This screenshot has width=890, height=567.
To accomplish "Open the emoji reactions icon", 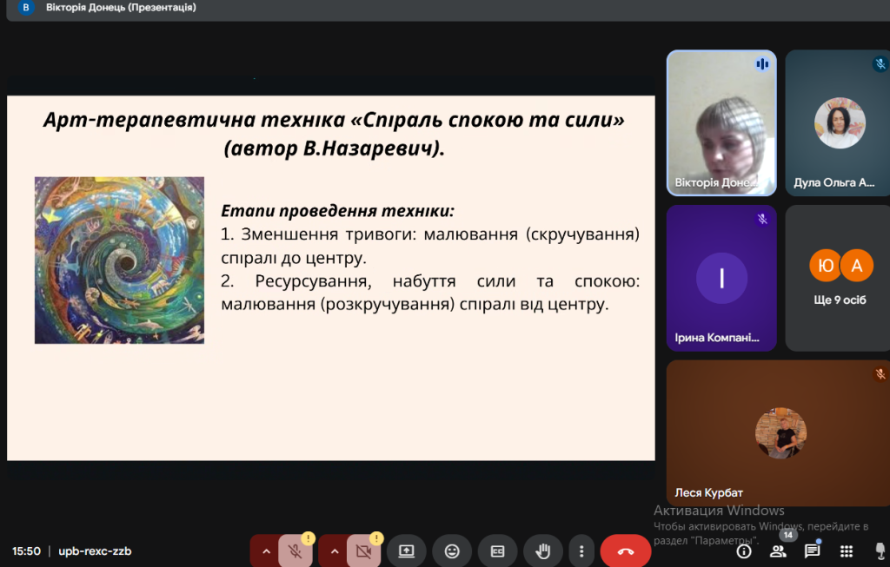I will (x=452, y=551).
